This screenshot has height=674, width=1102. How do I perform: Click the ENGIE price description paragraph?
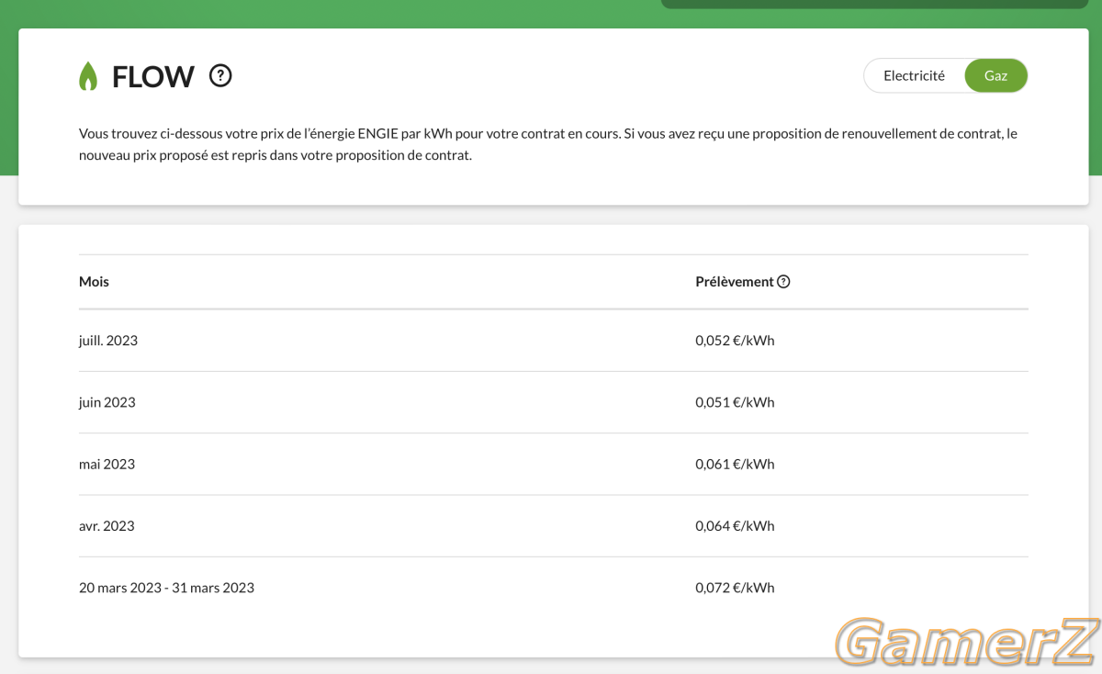click(x=548, y=144)
